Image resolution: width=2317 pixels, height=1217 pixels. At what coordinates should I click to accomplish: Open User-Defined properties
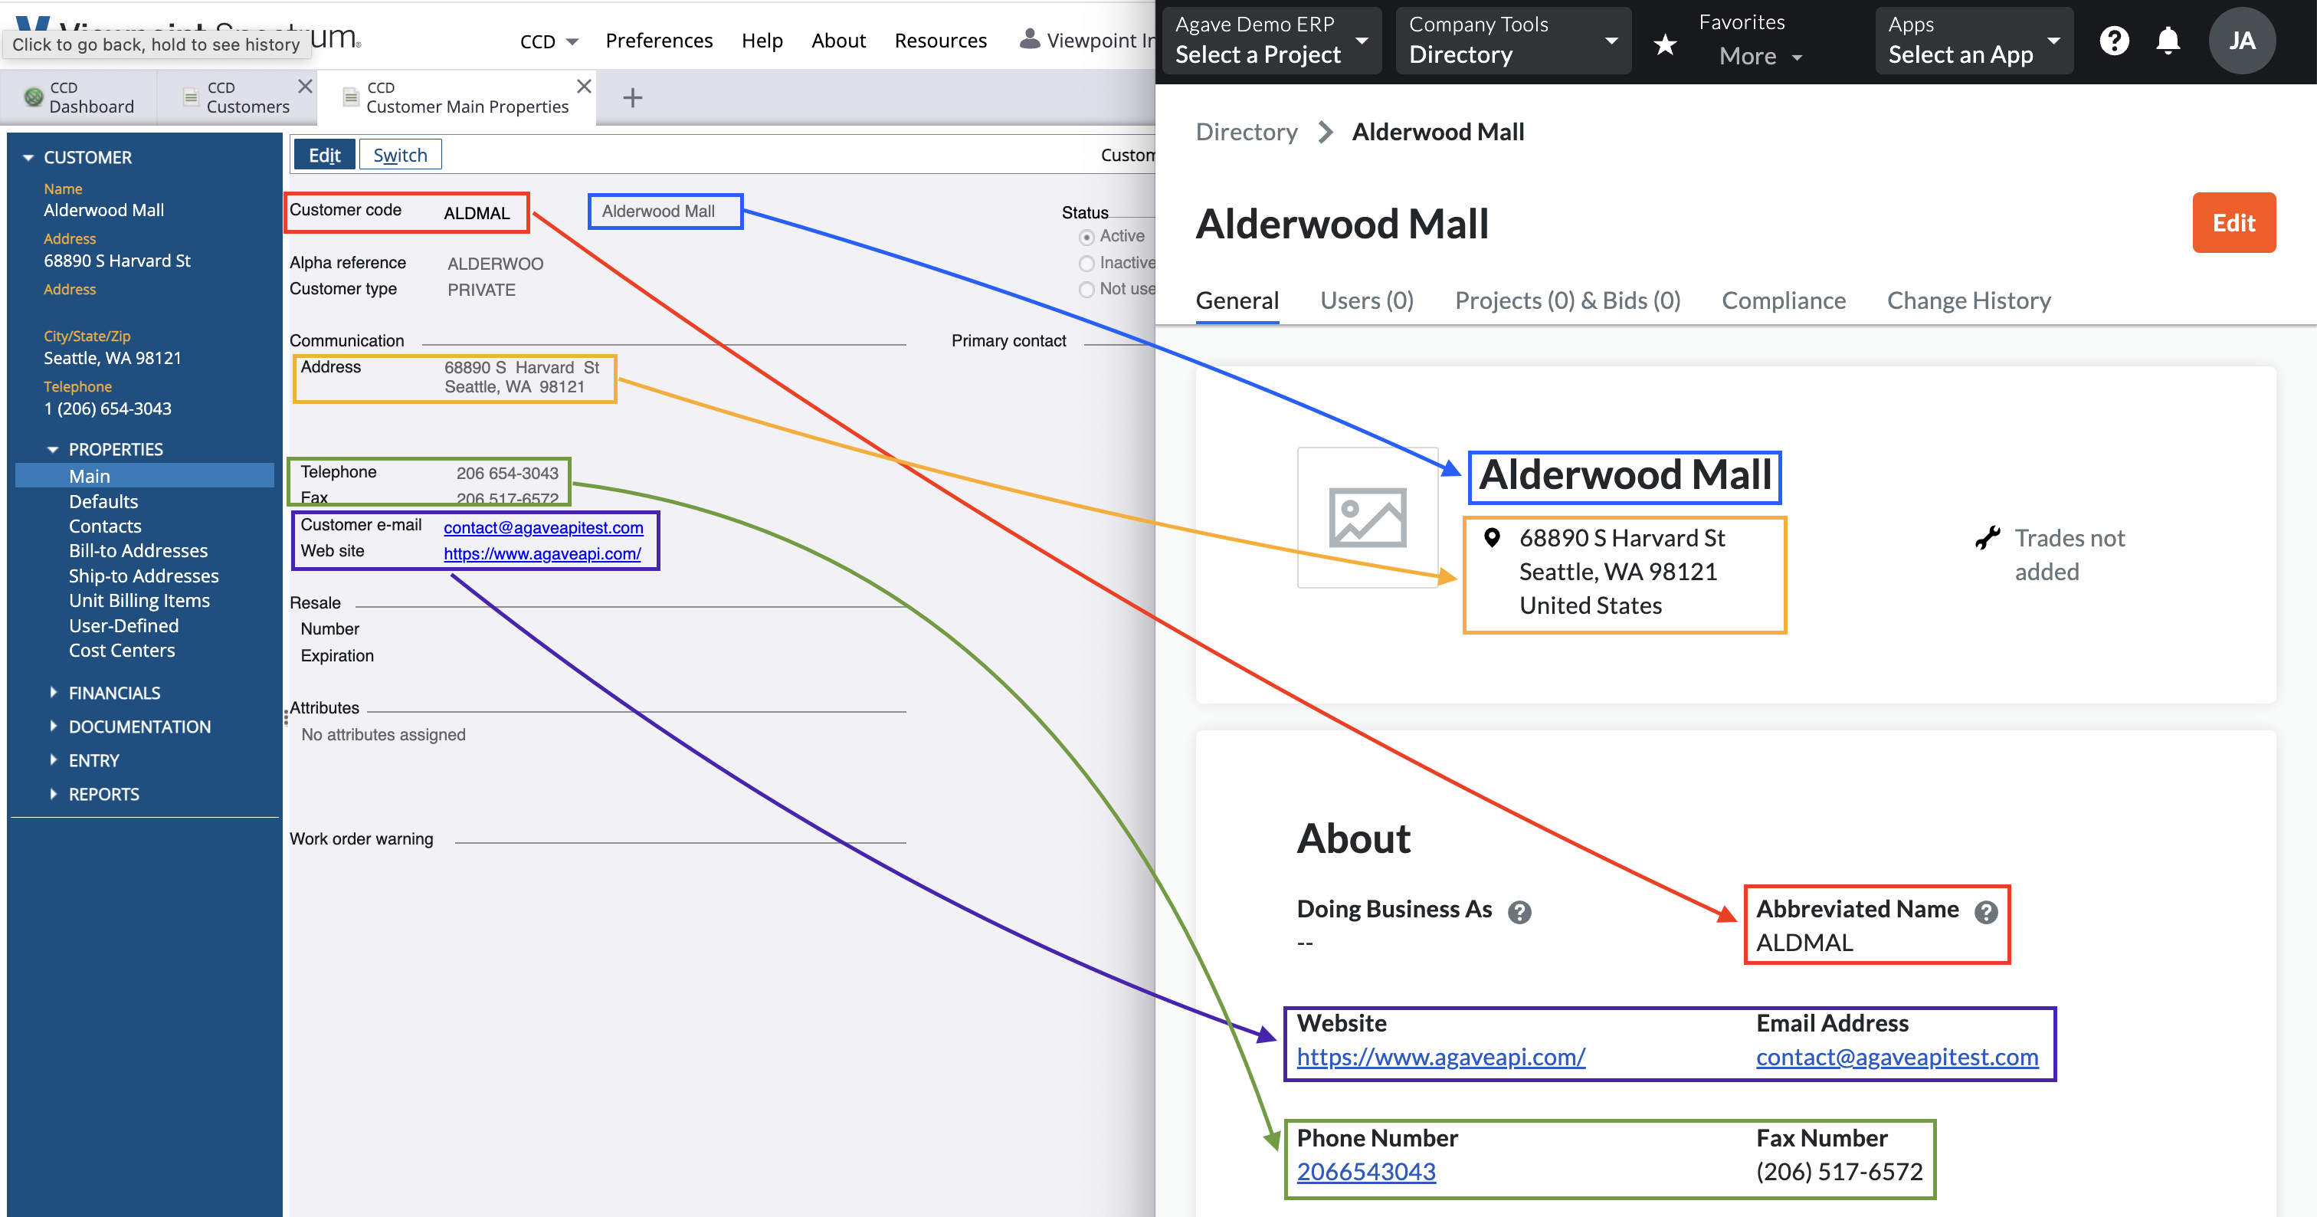123,625
